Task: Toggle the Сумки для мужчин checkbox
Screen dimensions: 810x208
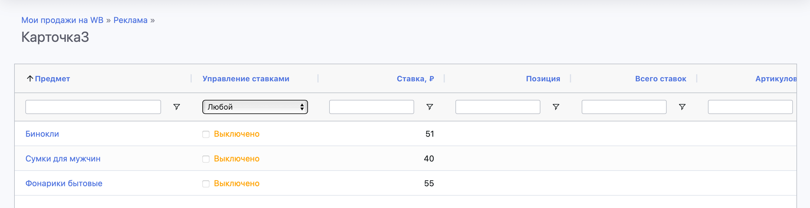Action: pos(206,159)
